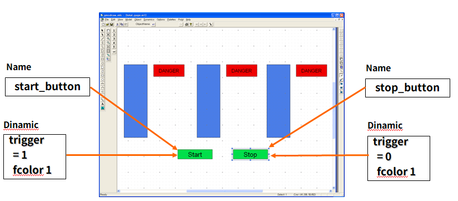Open the File menu
458x201 pixels.
(x=107, y=19)
